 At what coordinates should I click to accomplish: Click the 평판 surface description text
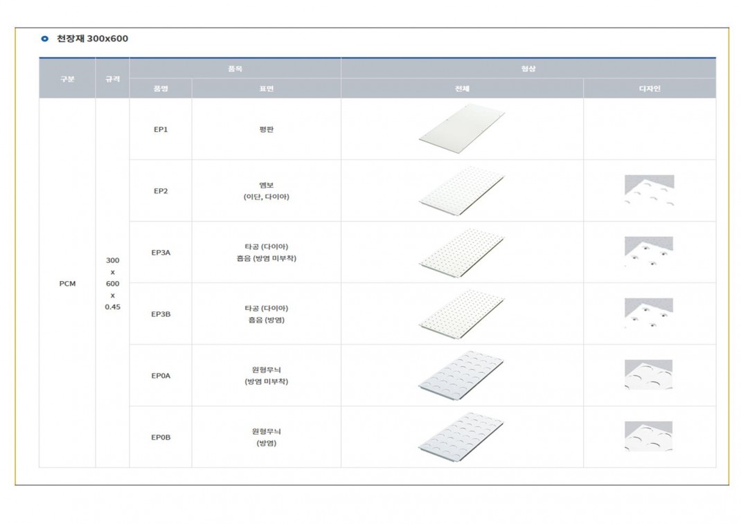point(266,129)
